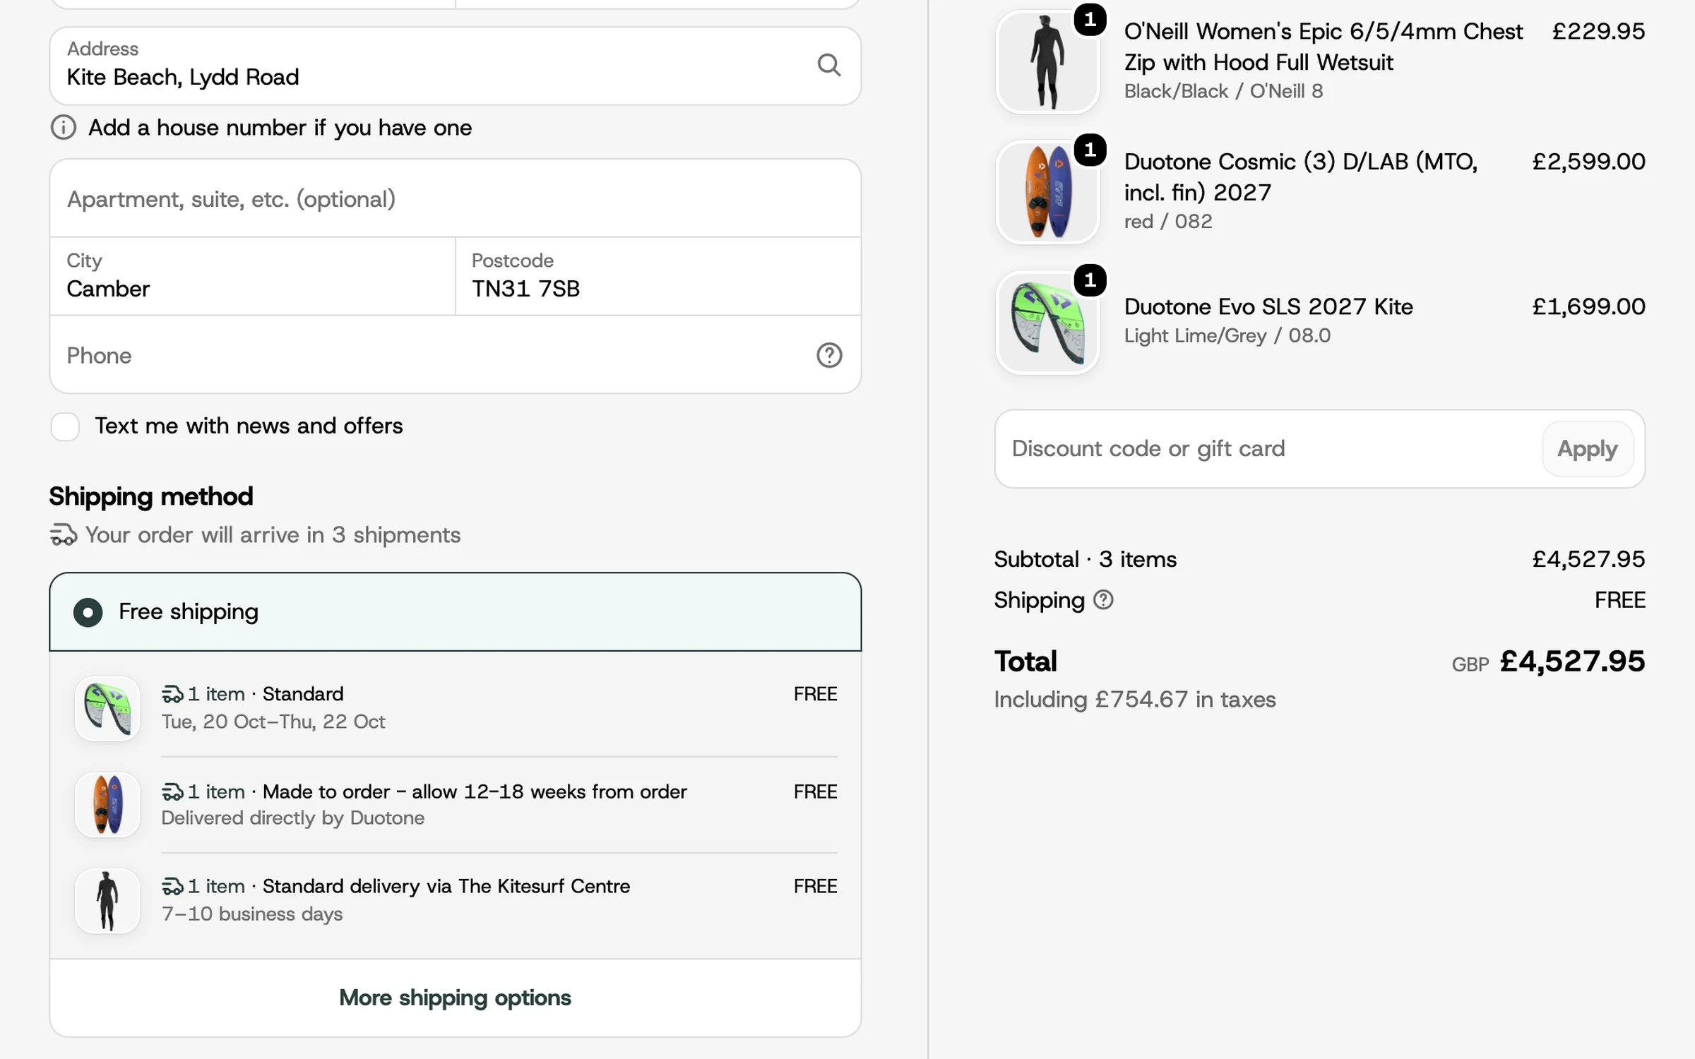
Task: Click into the Phone input field
Action: [x=456, y=355]
